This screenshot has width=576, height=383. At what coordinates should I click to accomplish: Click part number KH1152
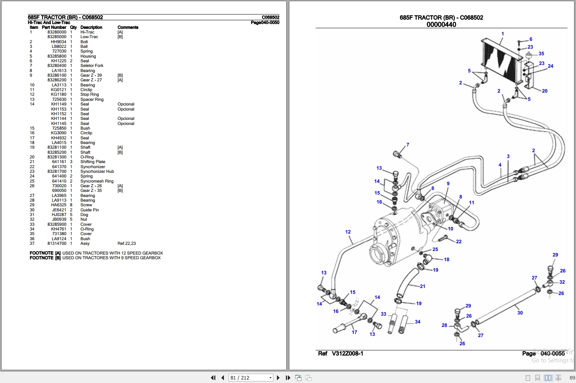(59, 114)
